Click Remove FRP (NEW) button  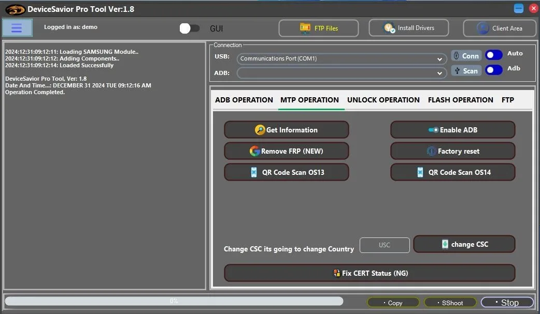click(x=287, y=151)
